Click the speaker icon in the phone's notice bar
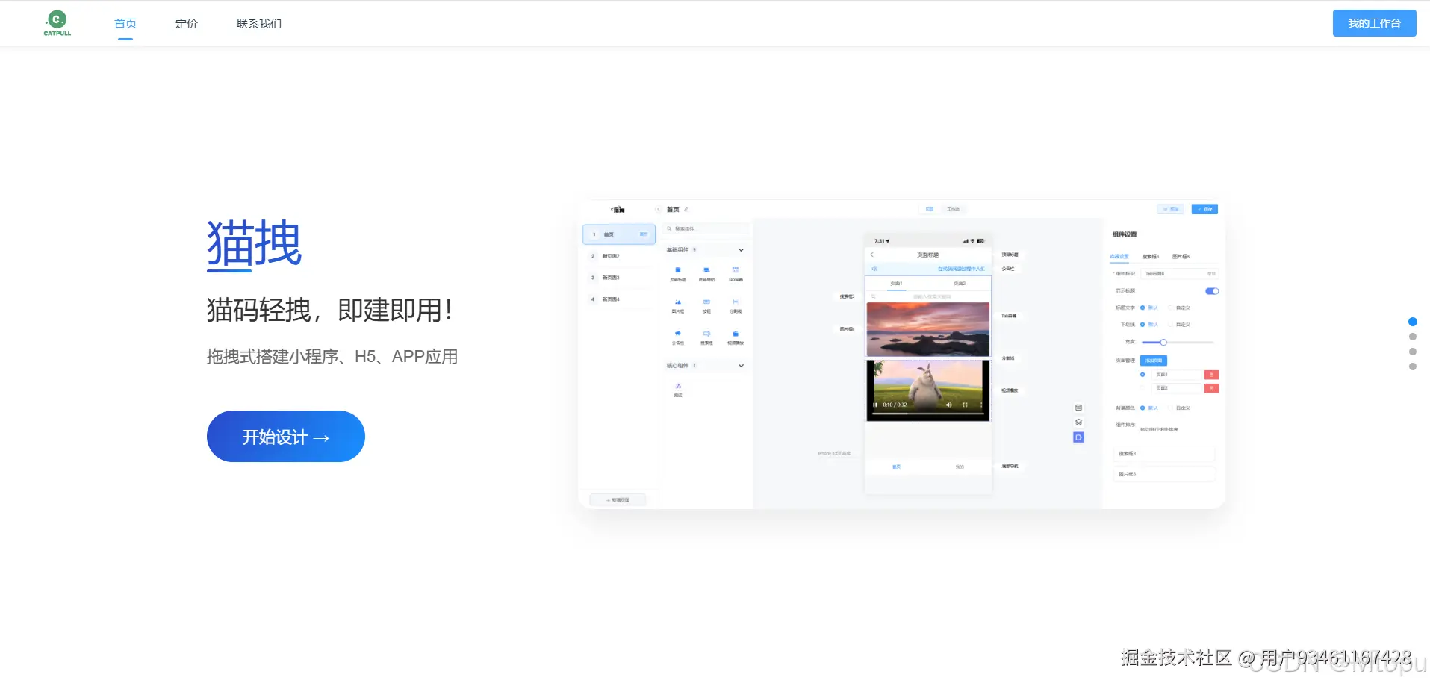Image resolution: width=1430 pixels, height=686 pixels. point(874,269)
